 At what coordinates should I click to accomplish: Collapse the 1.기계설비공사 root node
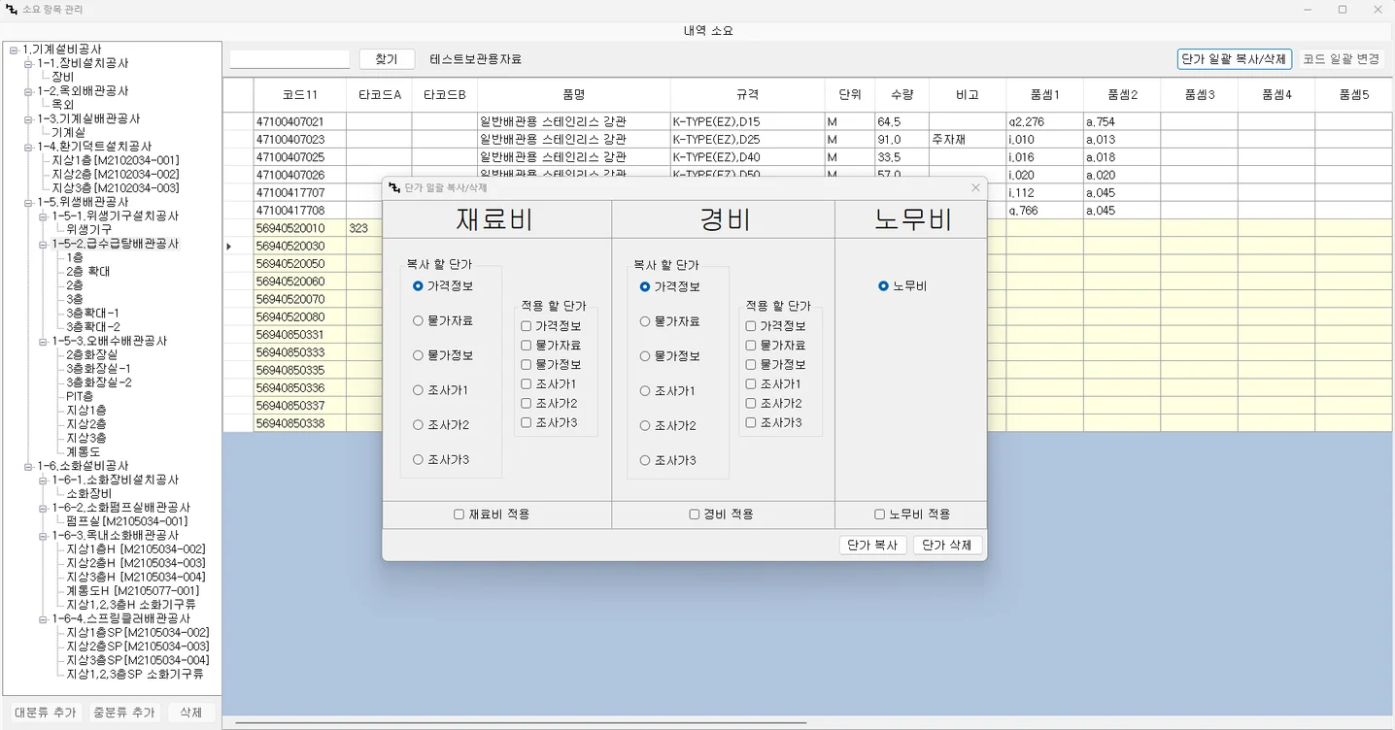14,50
